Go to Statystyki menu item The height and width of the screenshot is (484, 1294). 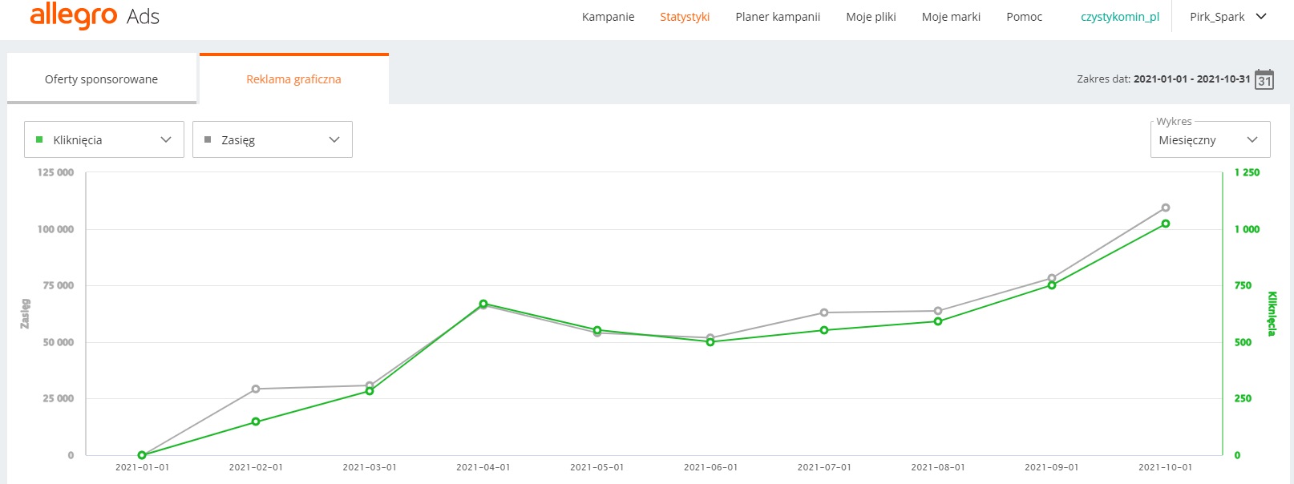pos(685,17)
